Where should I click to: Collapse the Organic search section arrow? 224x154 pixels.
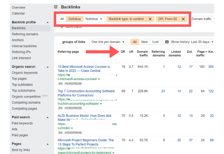tap(48, 67)
